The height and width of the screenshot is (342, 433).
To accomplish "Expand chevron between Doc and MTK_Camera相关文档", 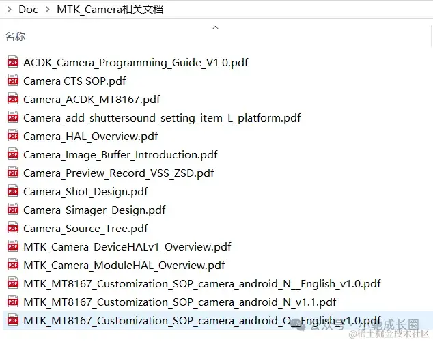I will click(x=48, y=10).
